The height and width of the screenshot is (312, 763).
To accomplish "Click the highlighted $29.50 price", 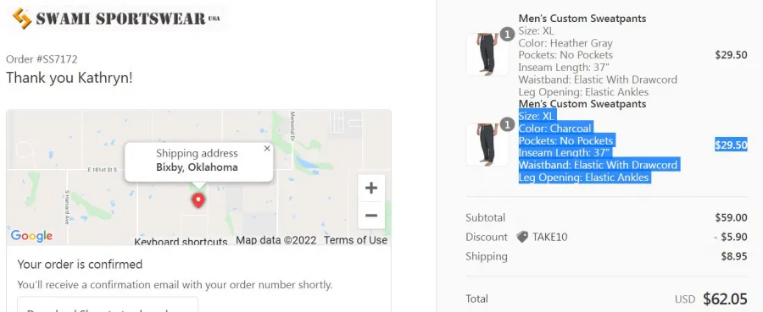I will (x=731, y=145).
